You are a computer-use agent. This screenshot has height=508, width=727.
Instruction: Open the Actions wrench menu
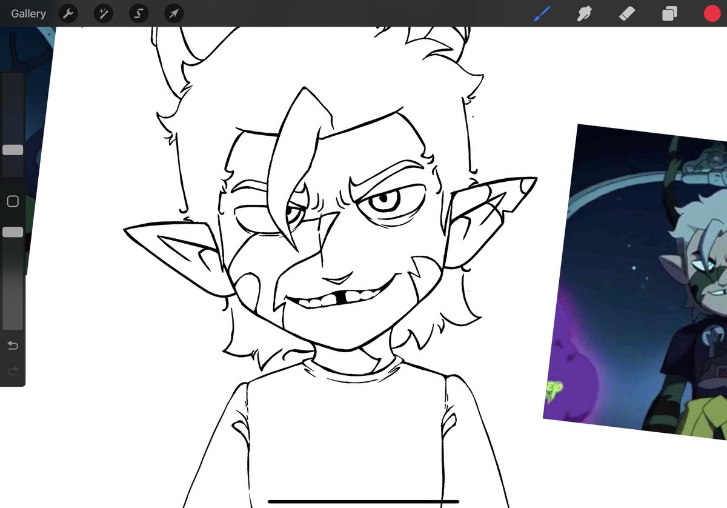[x=68, y=13]
